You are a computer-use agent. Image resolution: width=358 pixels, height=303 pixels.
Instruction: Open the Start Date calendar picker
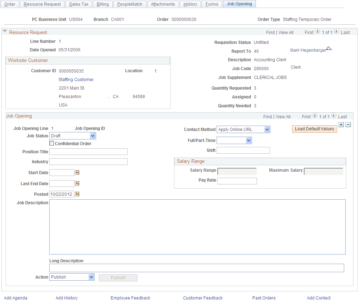tap(77, 173)
